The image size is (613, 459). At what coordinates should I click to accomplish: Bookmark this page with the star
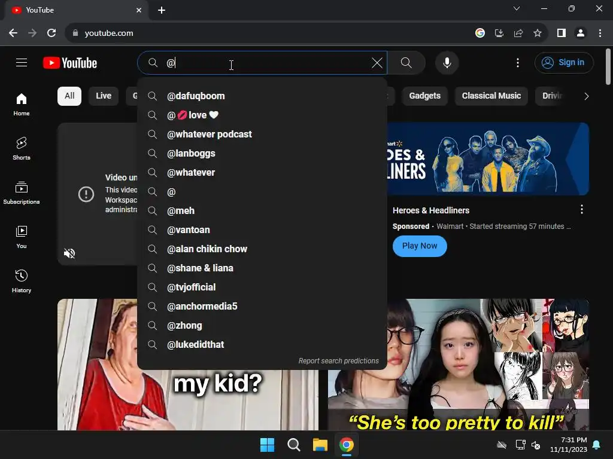538,33
